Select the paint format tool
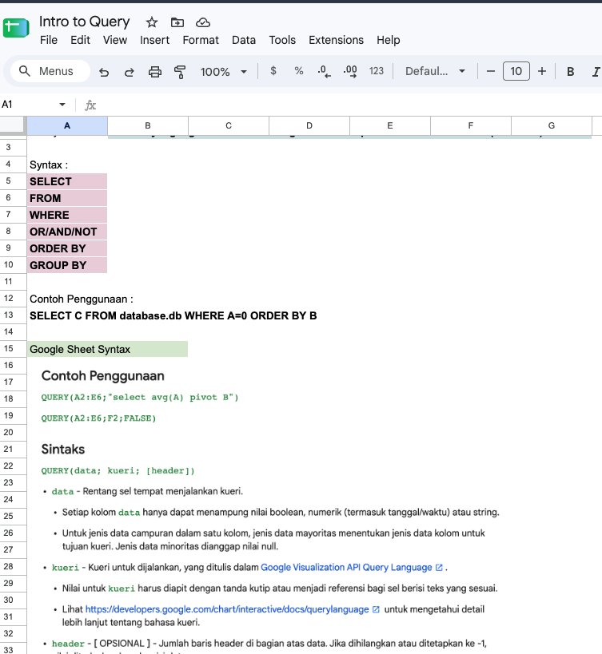This screenshot has width=602, height=654. [x=180, y=72]
